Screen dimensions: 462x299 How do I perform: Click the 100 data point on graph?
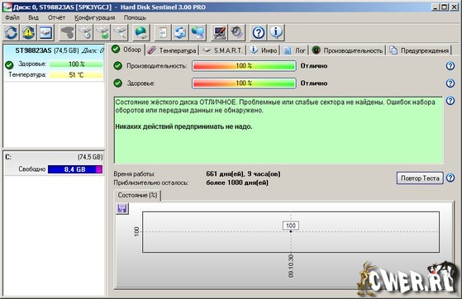tap(291, 231)
